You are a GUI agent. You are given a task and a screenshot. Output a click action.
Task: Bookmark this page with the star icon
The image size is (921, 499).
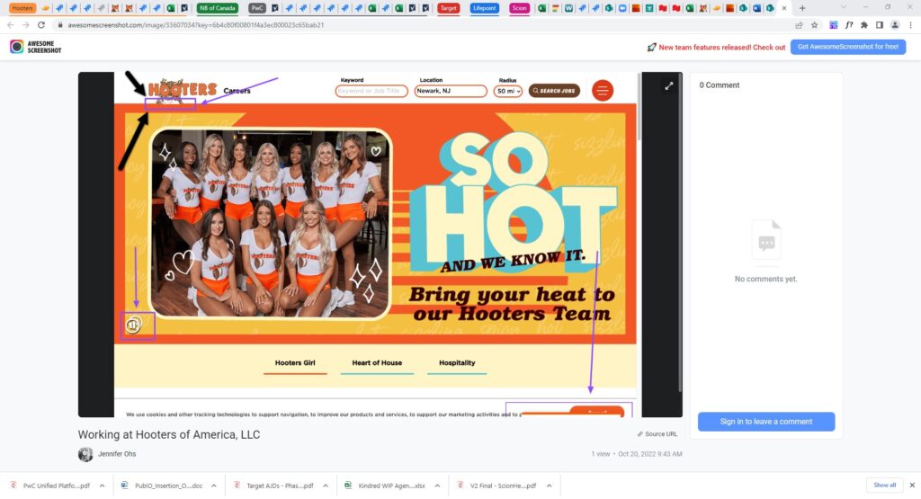click(814, 25)
